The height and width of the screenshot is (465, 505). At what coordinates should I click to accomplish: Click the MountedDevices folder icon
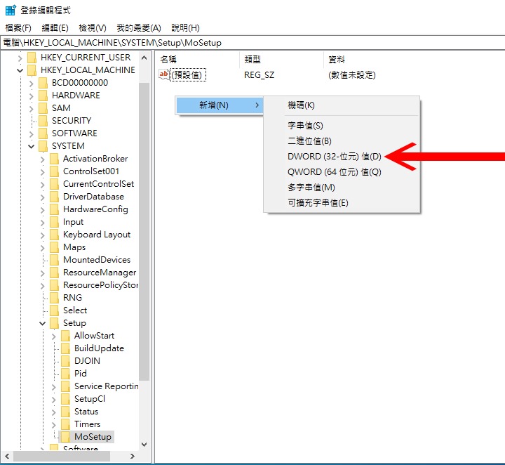pyautogui.click(x=55, y=260)
